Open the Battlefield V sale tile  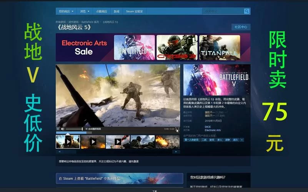134,48
